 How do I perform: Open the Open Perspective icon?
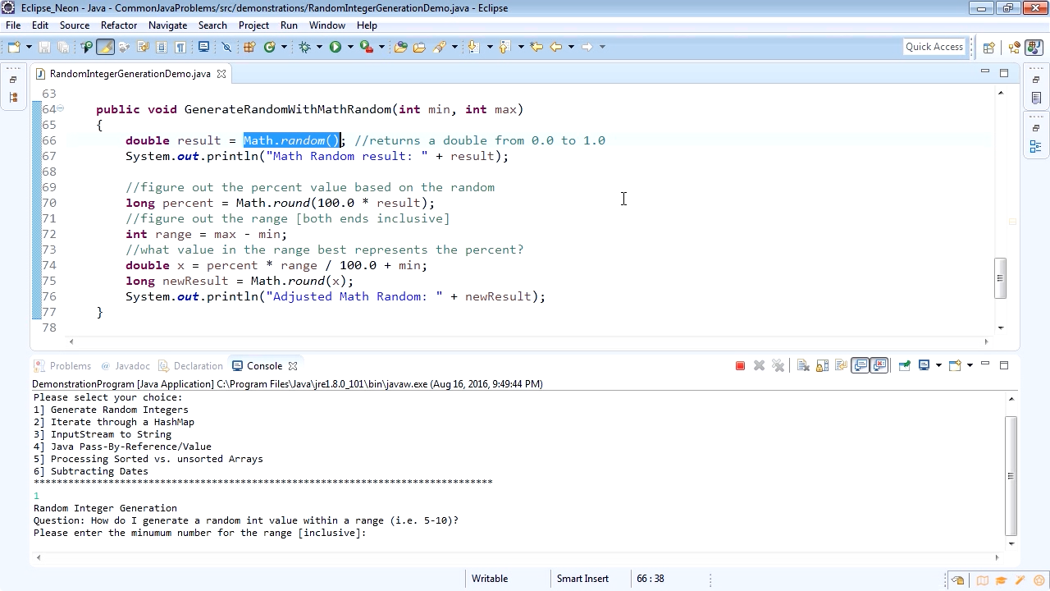pos(989,48)
